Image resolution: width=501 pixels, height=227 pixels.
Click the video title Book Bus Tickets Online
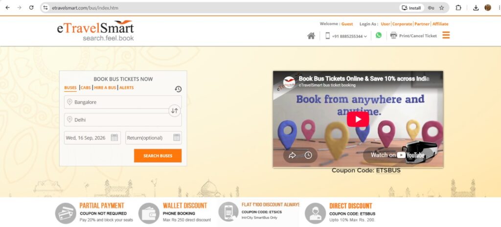pos(364,79)
